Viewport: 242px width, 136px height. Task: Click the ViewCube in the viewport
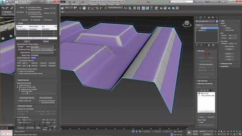click(x=187, y=24)
